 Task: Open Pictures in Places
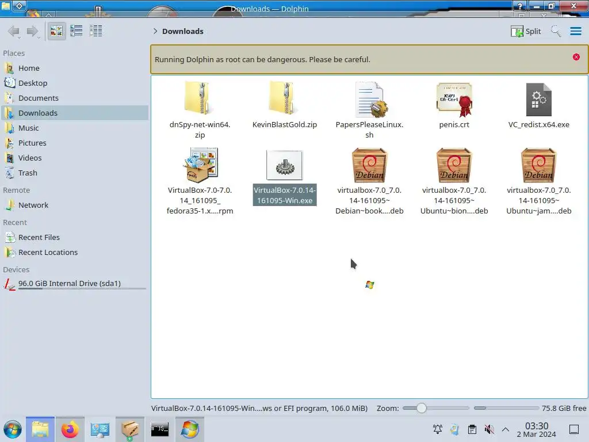tap(74, 143)
